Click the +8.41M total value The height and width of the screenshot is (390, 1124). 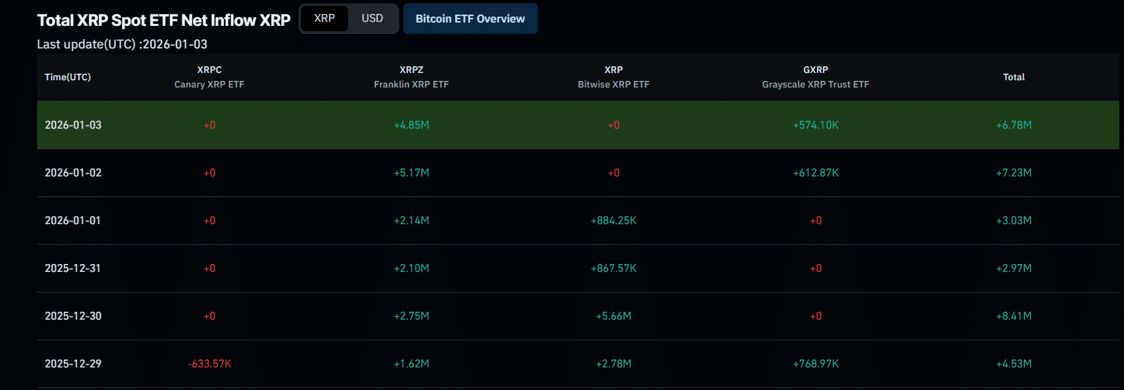[x=1013, y=316]
